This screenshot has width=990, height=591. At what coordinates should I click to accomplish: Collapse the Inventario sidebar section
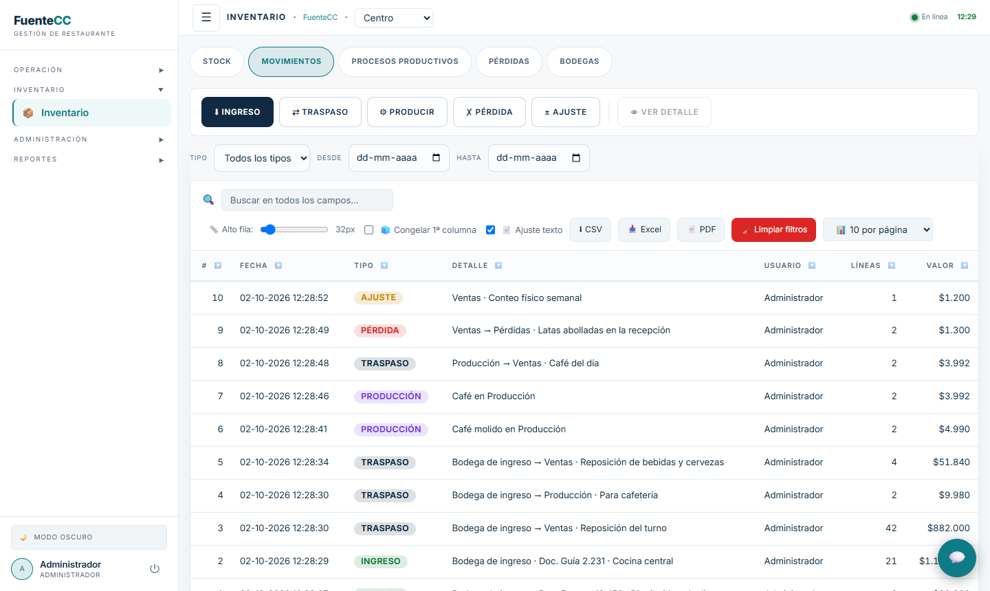(89, 90)
